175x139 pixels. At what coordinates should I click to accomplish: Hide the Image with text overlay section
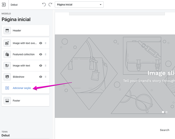click(41, 43)
